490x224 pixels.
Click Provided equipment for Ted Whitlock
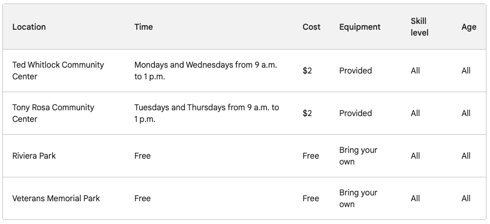pos(356,71)
